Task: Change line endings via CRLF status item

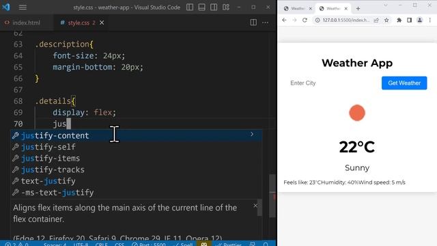Action: pyautogui.click(x=102, y=244)
